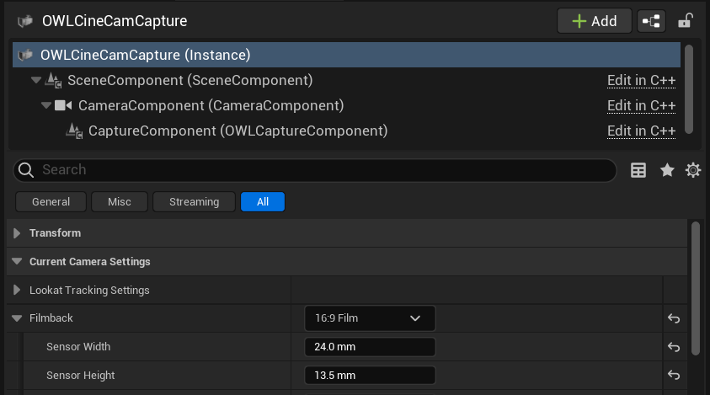Collapse the SceneComponent tree arrow

(x=35, y=80)
